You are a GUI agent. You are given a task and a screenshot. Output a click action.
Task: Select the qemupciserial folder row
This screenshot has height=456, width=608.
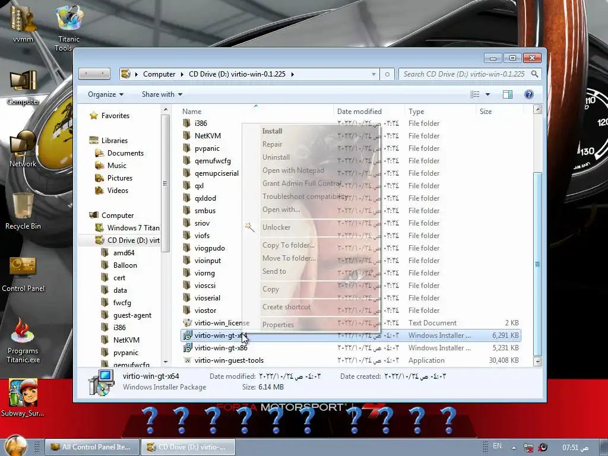pyautogui.click(x=350, y=173)
